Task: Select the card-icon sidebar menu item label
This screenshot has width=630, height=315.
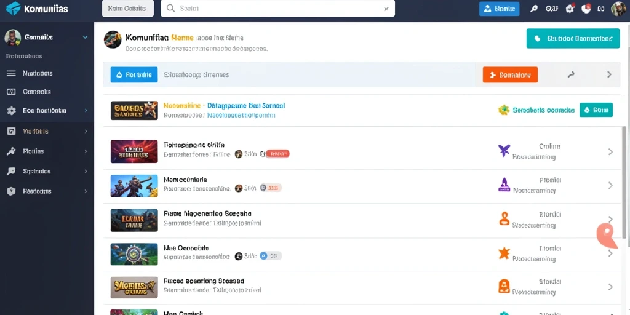Action: [x=37, y=92]
